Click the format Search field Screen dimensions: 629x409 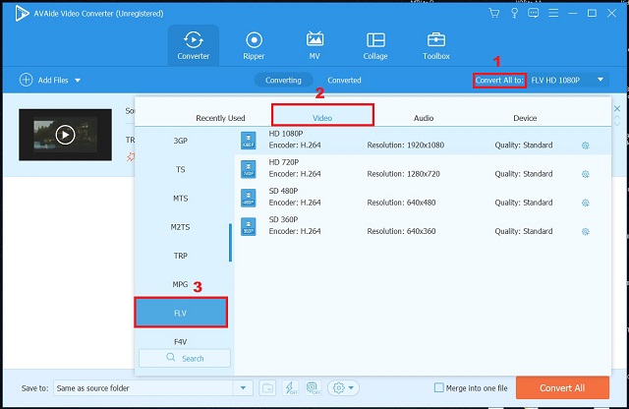point(186,358)
